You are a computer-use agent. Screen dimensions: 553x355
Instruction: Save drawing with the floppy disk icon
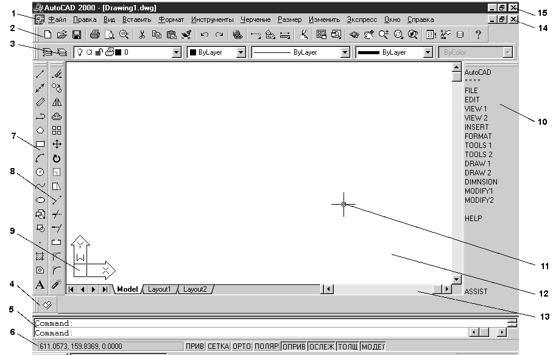coord(77,35)
